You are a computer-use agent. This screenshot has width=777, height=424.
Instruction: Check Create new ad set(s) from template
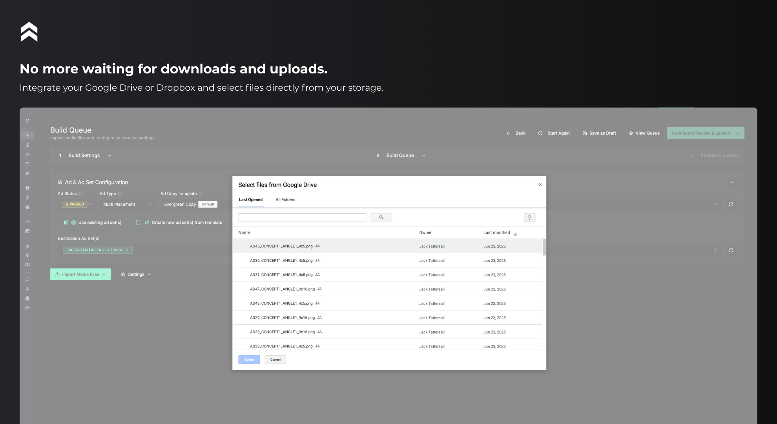pos(139,222)
